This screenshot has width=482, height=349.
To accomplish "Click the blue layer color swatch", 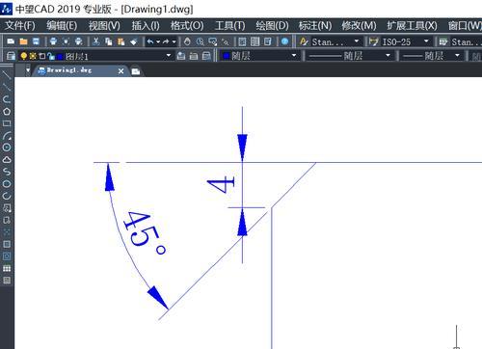I will click(60, 57).
